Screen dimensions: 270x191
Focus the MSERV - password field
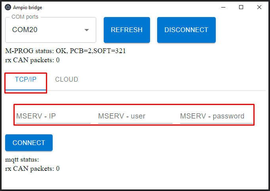tap(217, 116)
